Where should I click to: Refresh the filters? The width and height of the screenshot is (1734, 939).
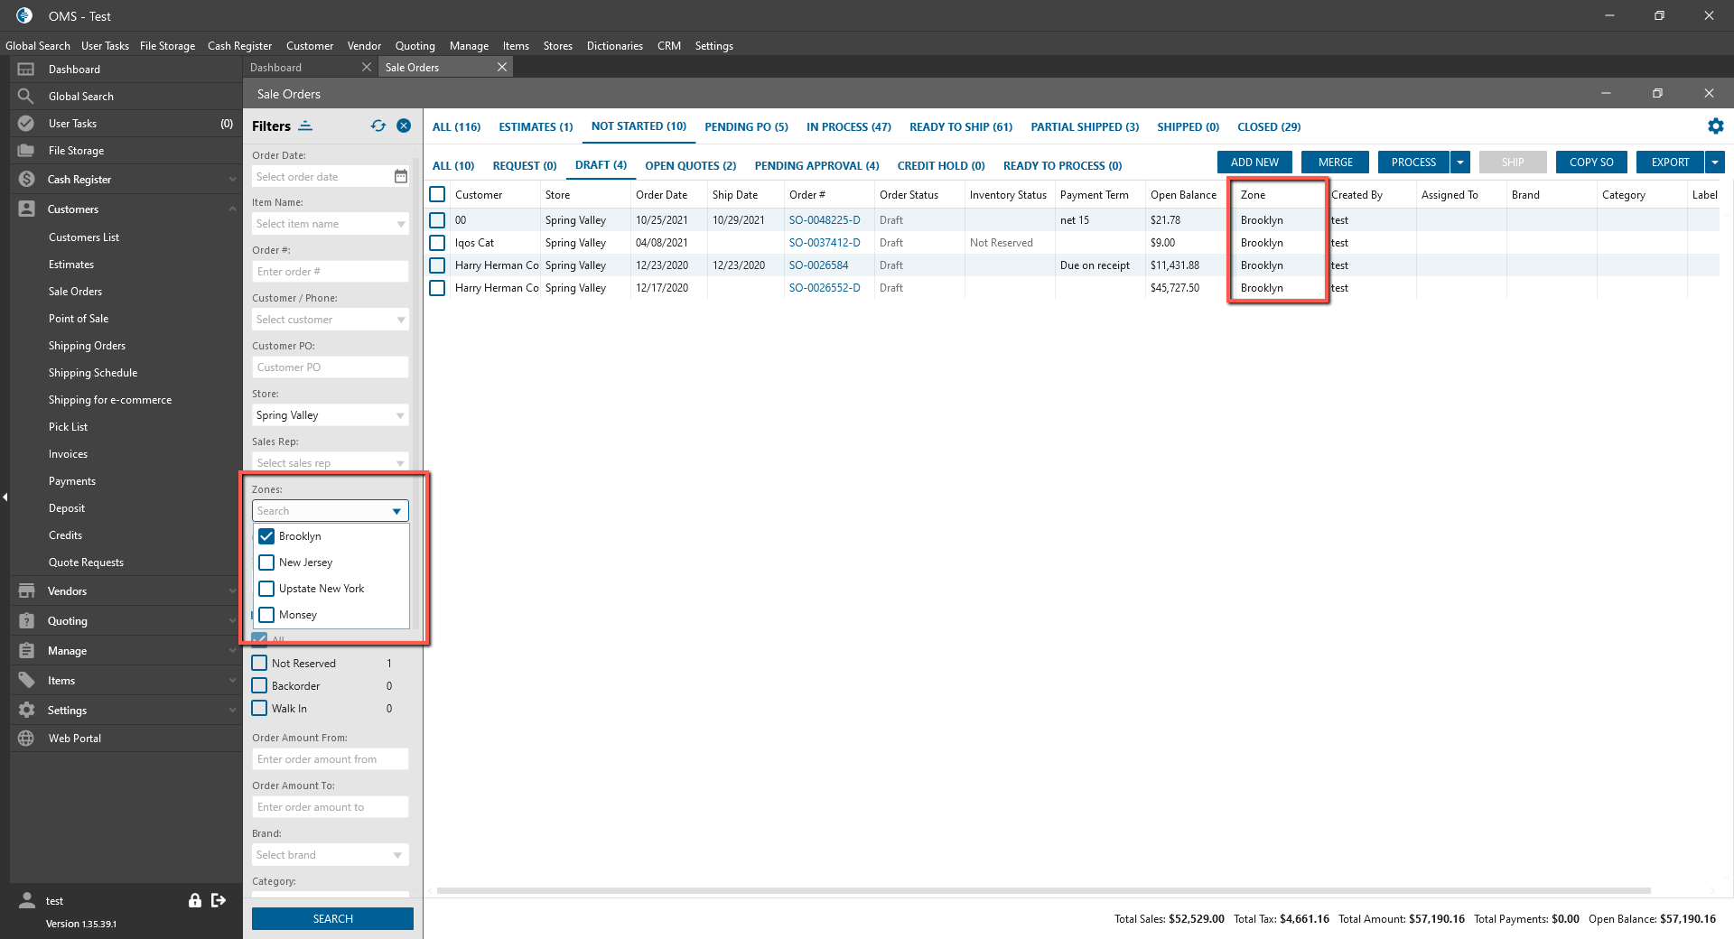pyautogui.click(x=378, y=126)
